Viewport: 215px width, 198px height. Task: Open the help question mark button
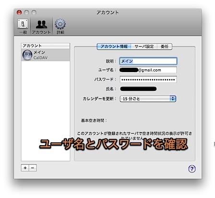coord(192,169)
